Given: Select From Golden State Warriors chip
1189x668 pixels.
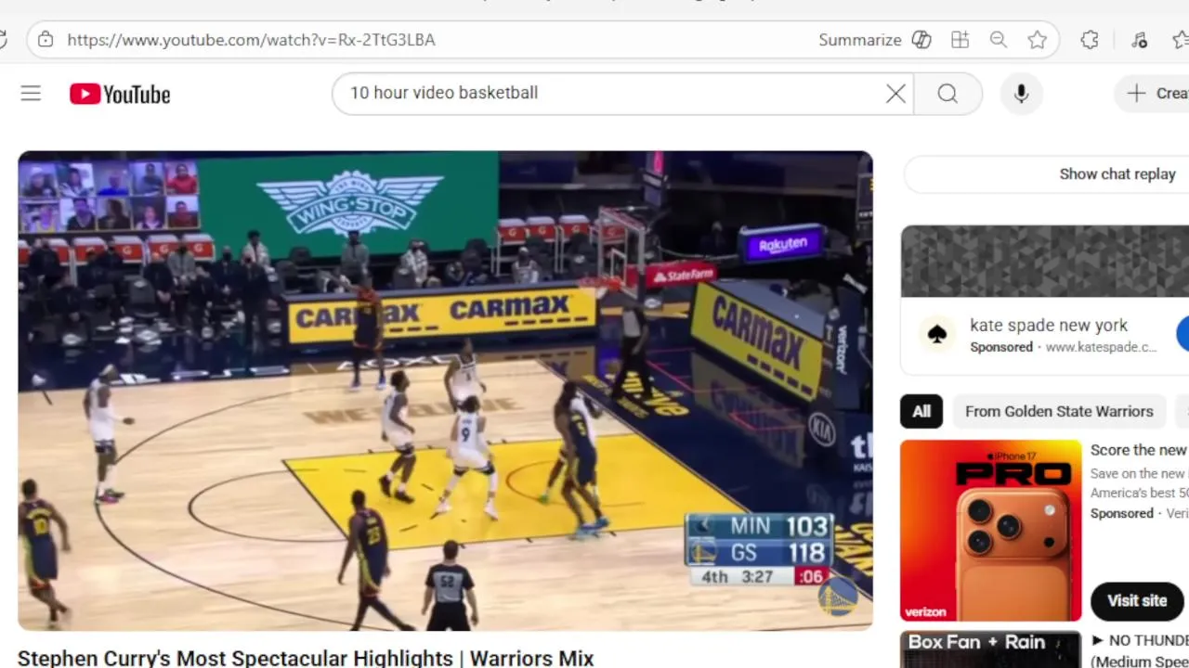Looking at the screenshot, I should pyautogui.click(x=1059, y=411).
